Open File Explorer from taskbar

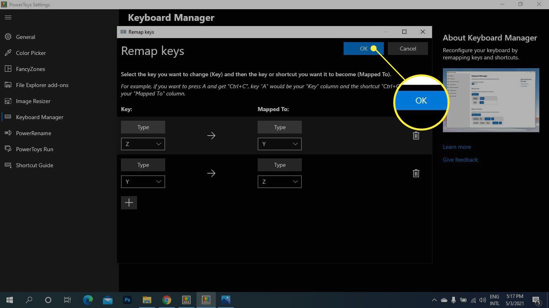pos(147,300)
